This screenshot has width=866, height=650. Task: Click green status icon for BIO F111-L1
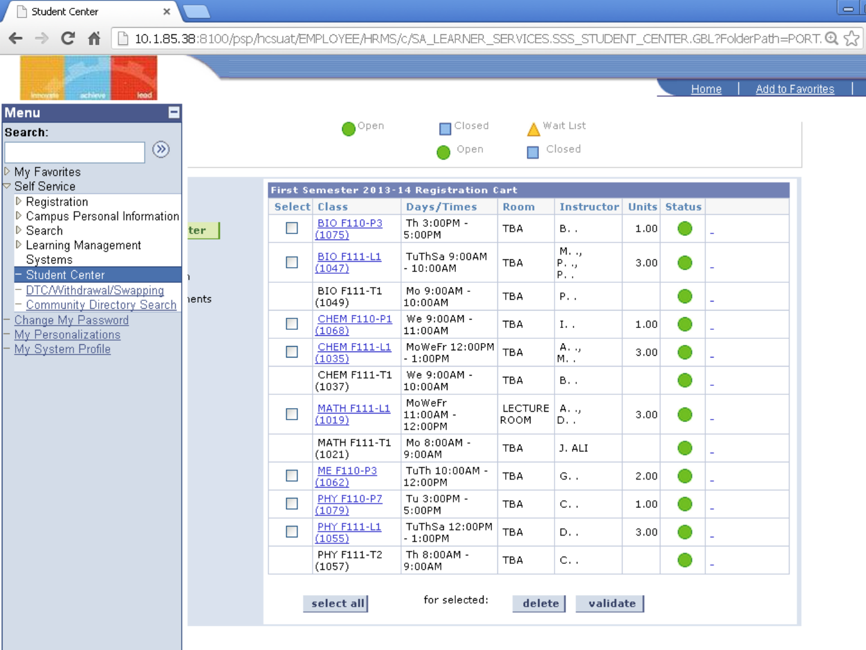tap(684, 262)
